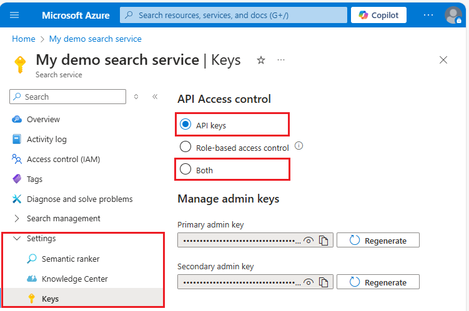Collapse the Settings section
This screenshot has width=469, height=311.
tap(17, 239)
